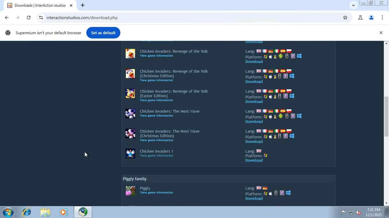Download Chicken Invaders 1

pyautogui.click(x=254, y=160)
